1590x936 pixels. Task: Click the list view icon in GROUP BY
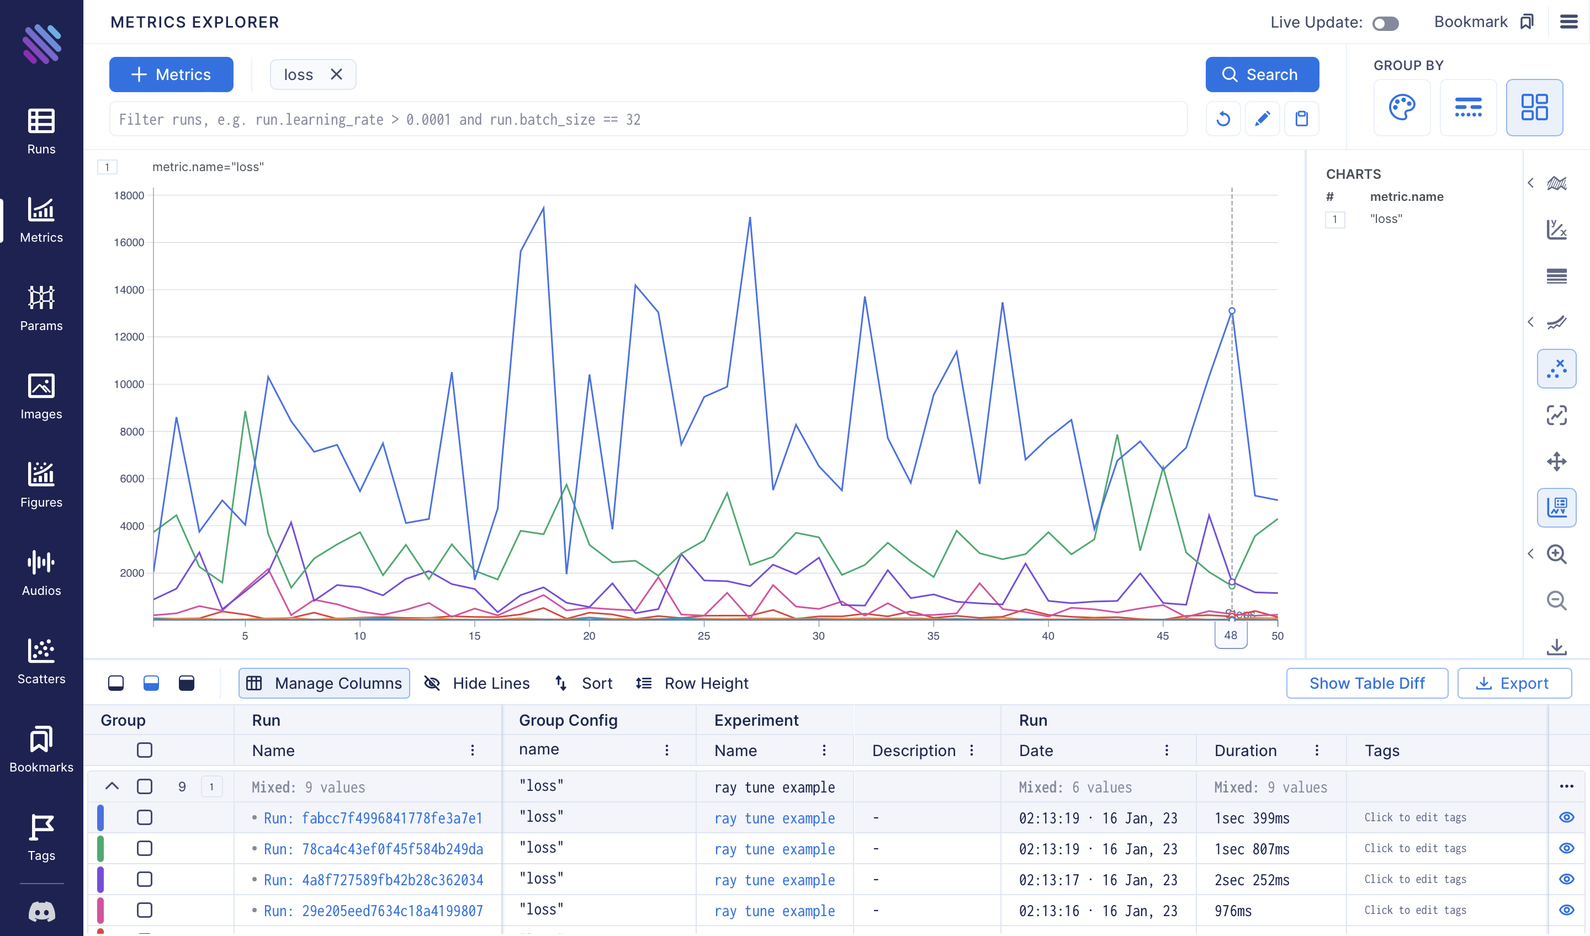[1469, 107]
